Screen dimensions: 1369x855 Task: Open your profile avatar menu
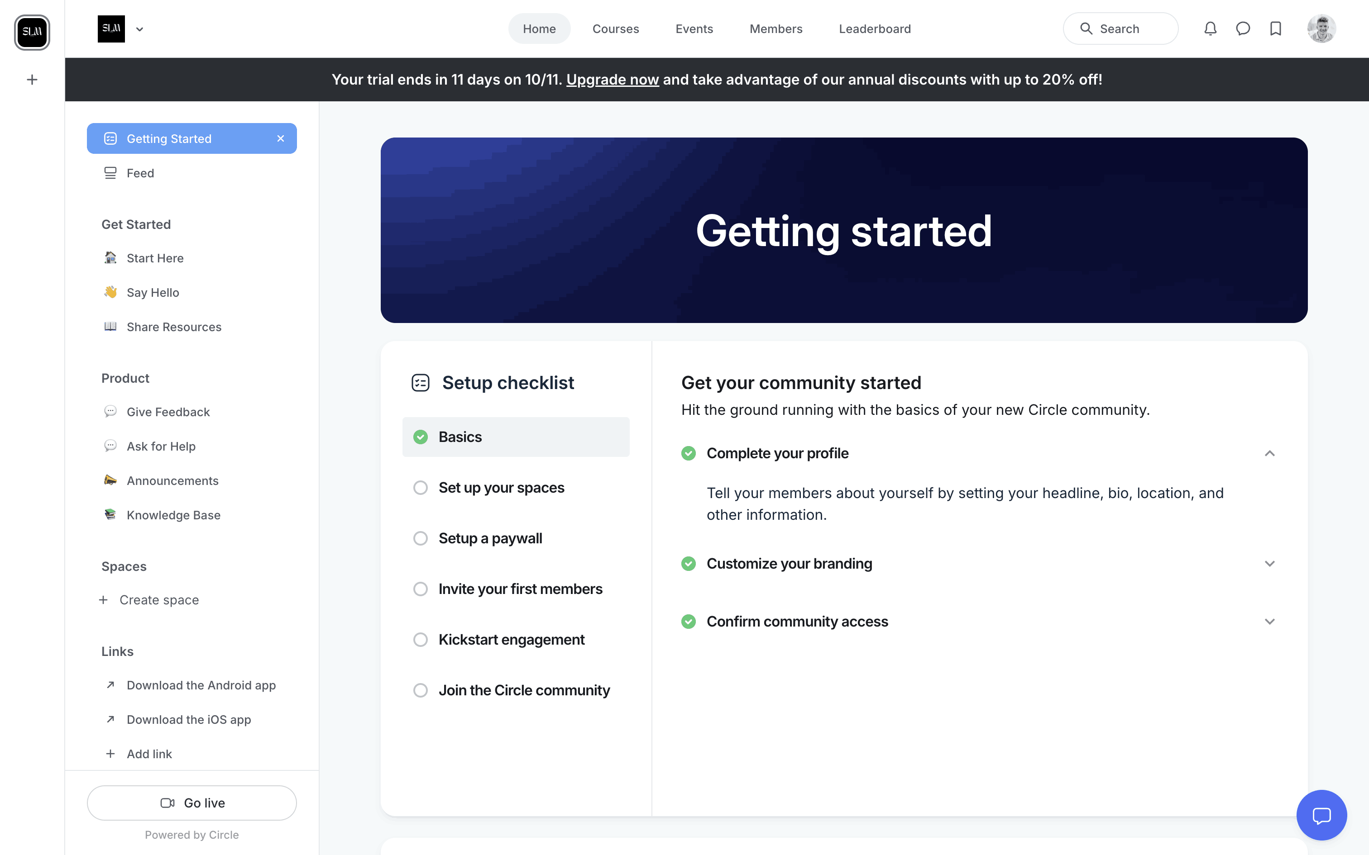tap(1321, 28)
